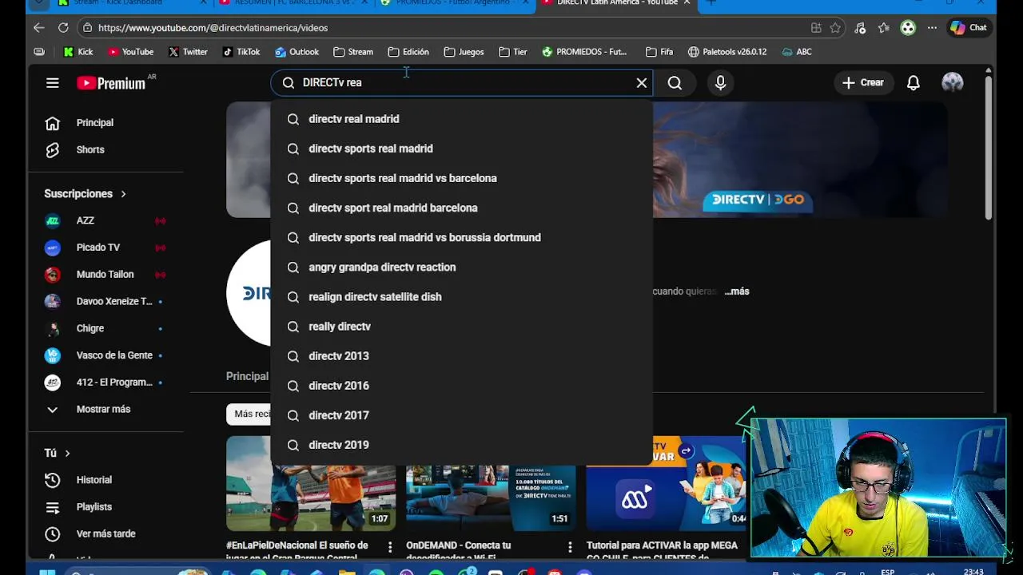The width and height of the screenshot is (1023, 575).
Task: Open the TikTok bookmark
Action: click(x=241, y=52)
